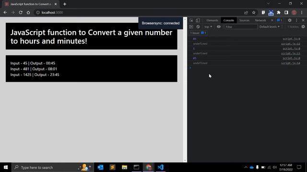This screenshot has width=307, height=172.
Task: Open the volume control in tray
Action: 275,167
